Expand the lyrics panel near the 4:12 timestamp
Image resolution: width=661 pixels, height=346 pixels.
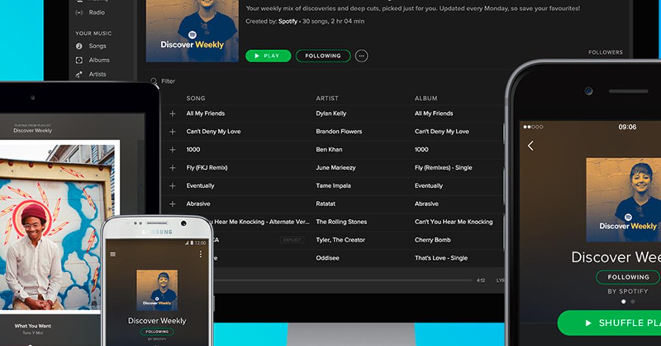499,280
